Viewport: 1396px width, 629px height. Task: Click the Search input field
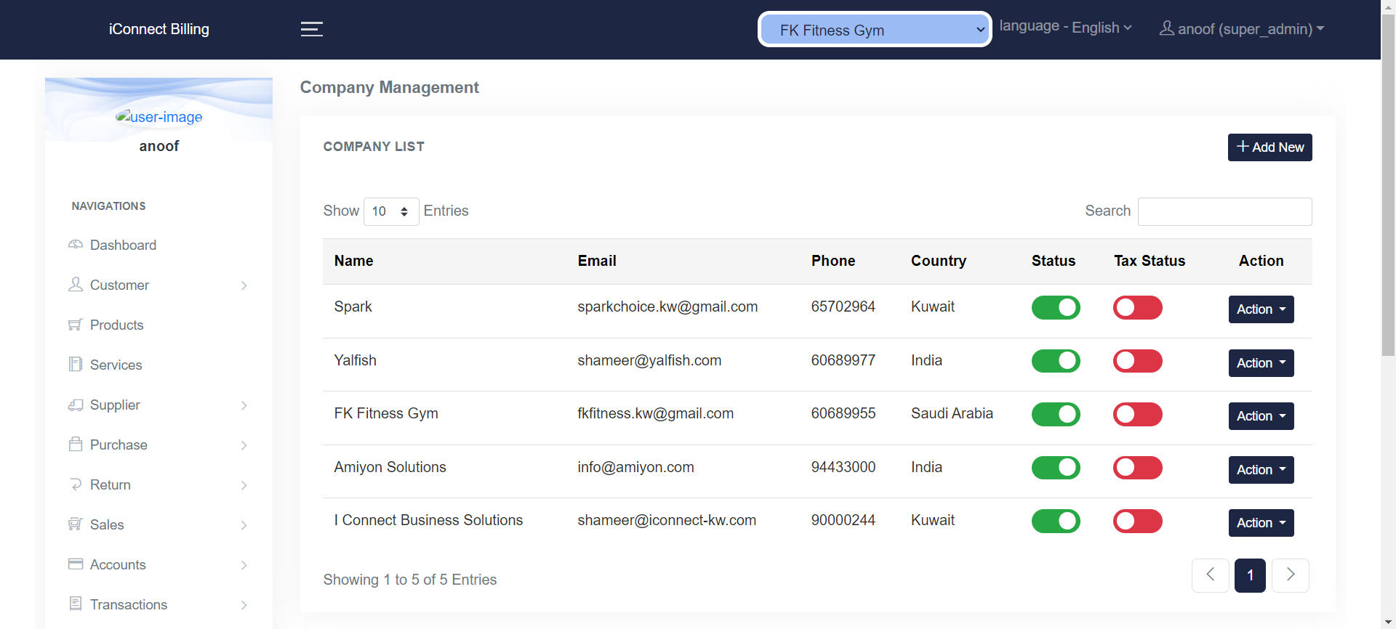click(x=1224, y=212)
